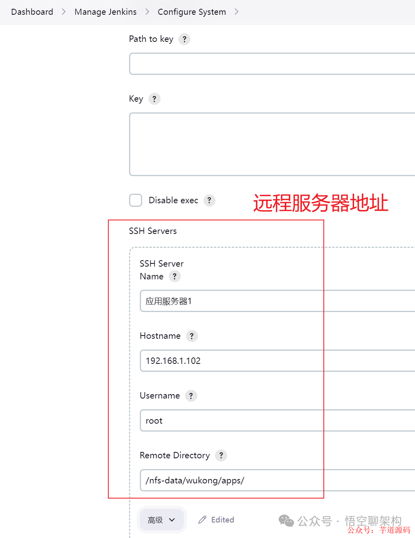Click the pencil Edited icon
The image size is (415, 538).
[202, 520]
